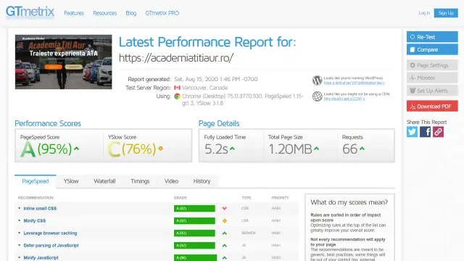Screen dimensions: 464x261
Task: Open the Features menu
Action: coord(74,13)
